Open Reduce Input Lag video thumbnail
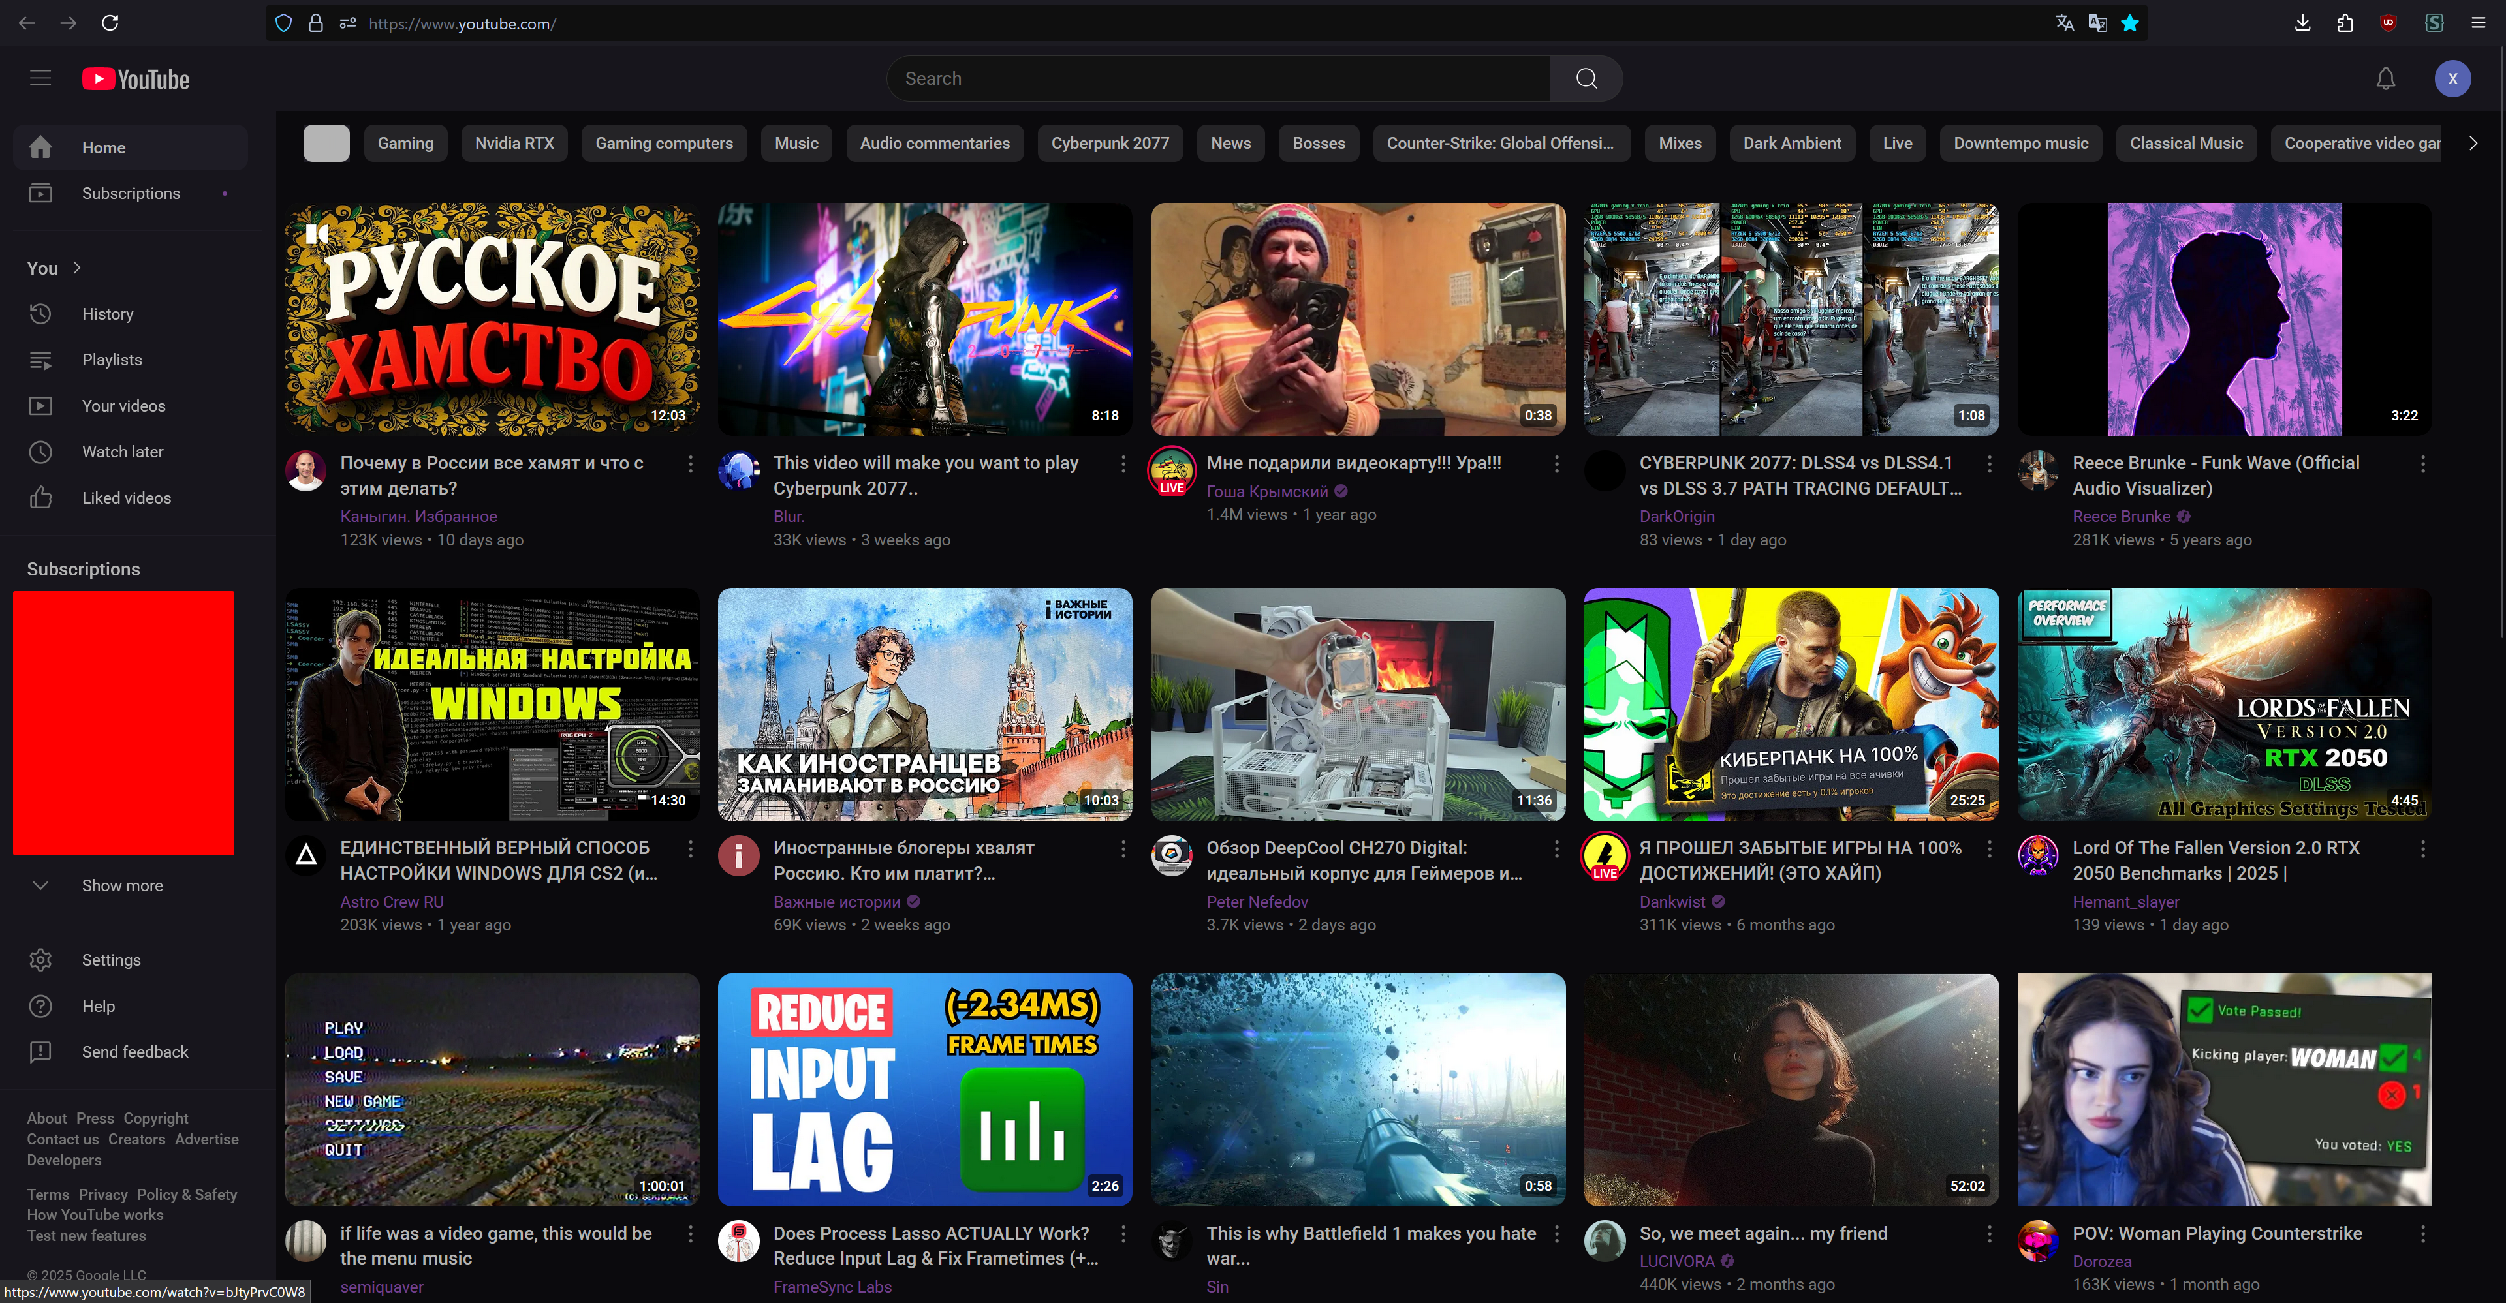The width and height of the screenshot is (2506, 1303). tap(924, 1090)
